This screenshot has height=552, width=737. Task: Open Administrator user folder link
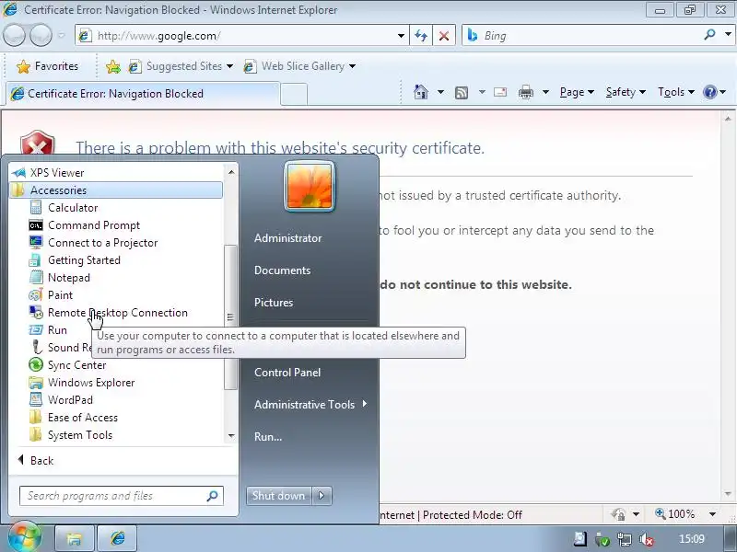pos(287,238)
